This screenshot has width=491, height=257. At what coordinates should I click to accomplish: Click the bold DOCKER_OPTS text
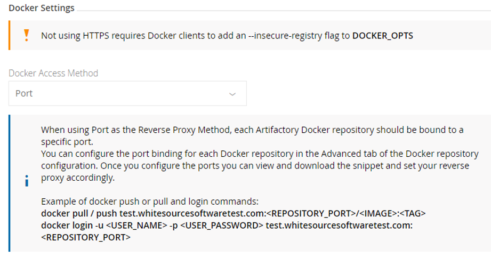[x=383, y=36]
